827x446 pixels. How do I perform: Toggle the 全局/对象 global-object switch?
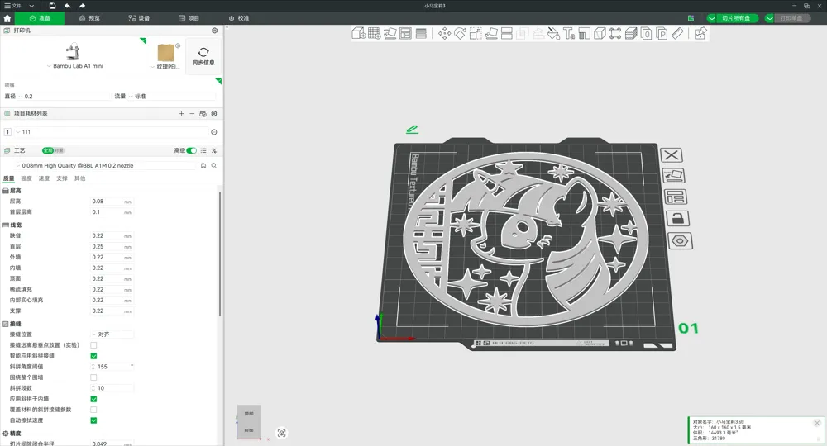coord(53,150)
